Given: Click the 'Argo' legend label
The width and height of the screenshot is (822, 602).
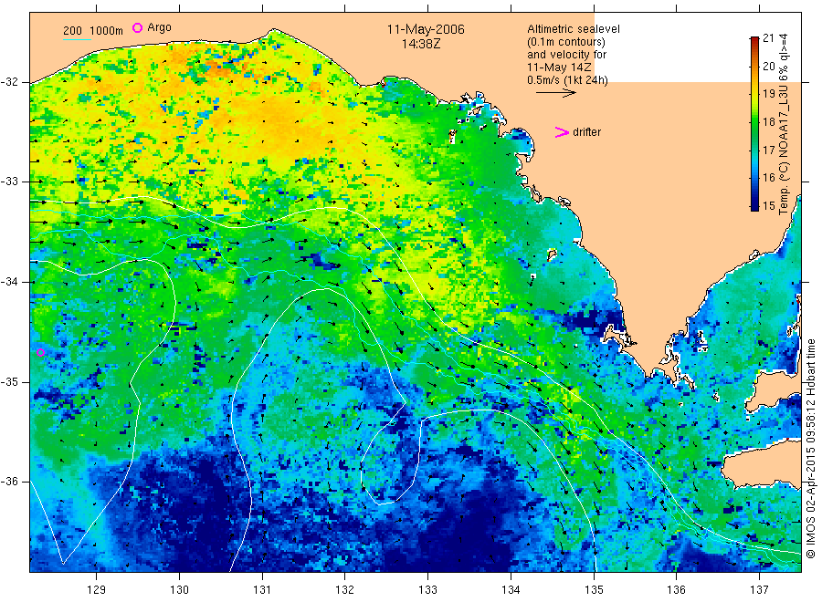Looking at the screenshot, I should tap(159, 27).
